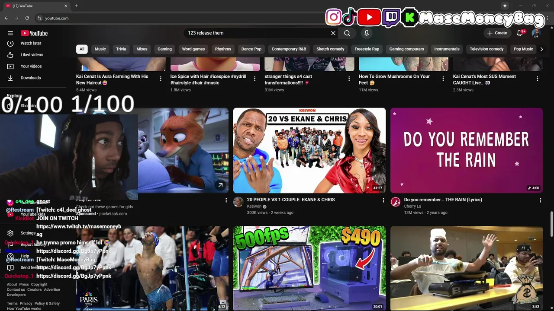Select the Word games filter chip
The width and height of the screenshot is (554, 311).
[x=193, y=49]
